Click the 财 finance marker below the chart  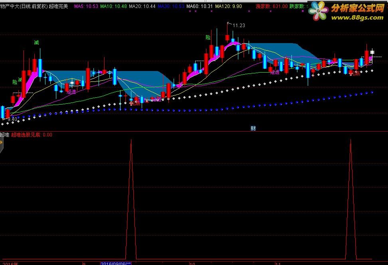253,128
